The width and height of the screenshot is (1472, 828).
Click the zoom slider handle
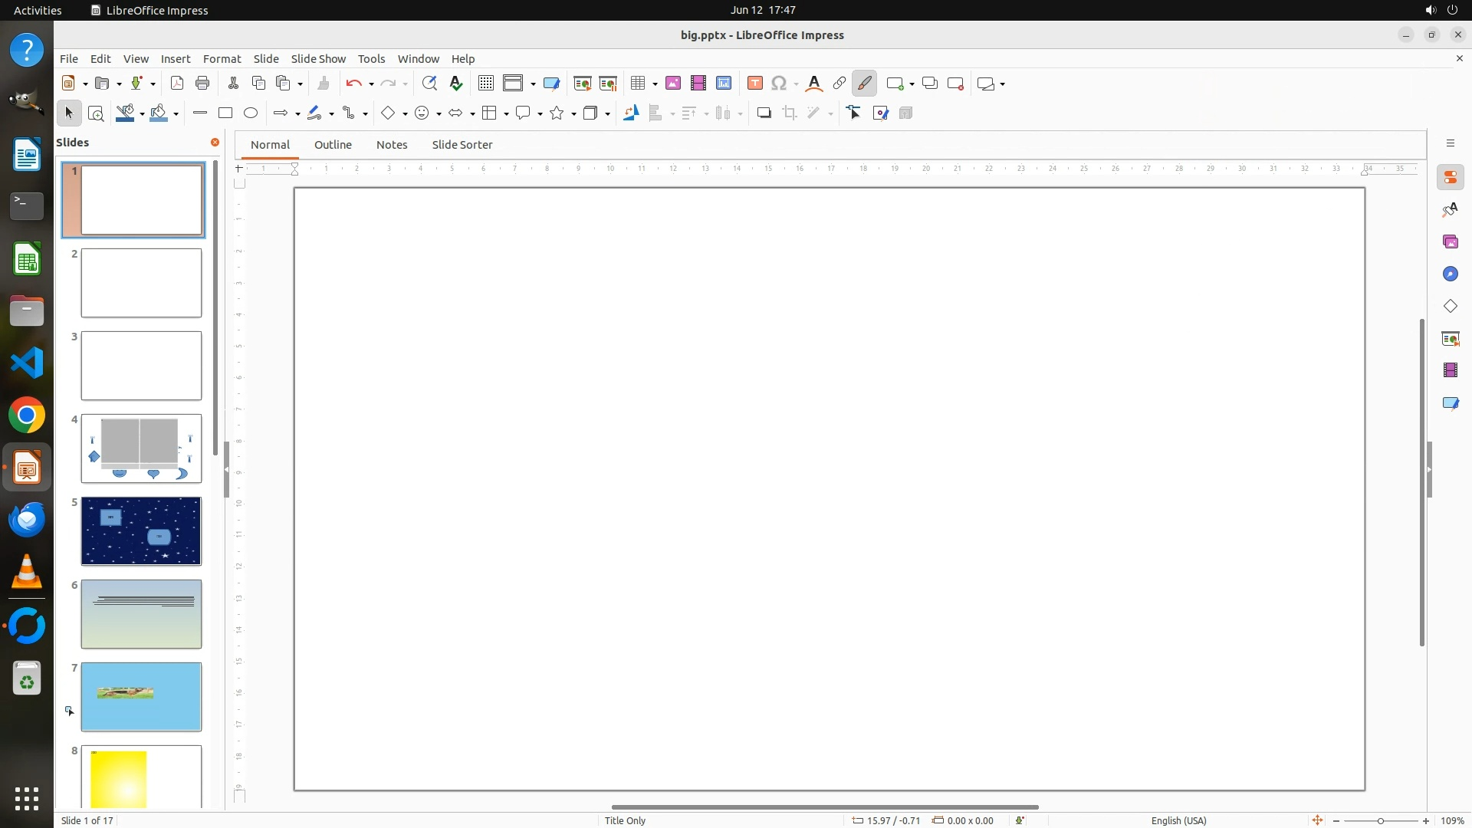pyautogui.click(x=1380, y=821)
